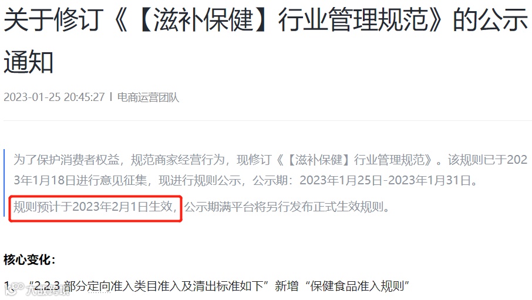Click the publish timestamp 2023-01-25 20:45:27
The image size is (532, 300).
pos(54,97)
